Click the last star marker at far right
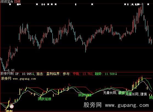 click(148, 4)
